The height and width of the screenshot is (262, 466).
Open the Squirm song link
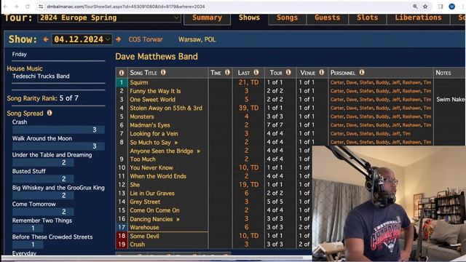139,82
